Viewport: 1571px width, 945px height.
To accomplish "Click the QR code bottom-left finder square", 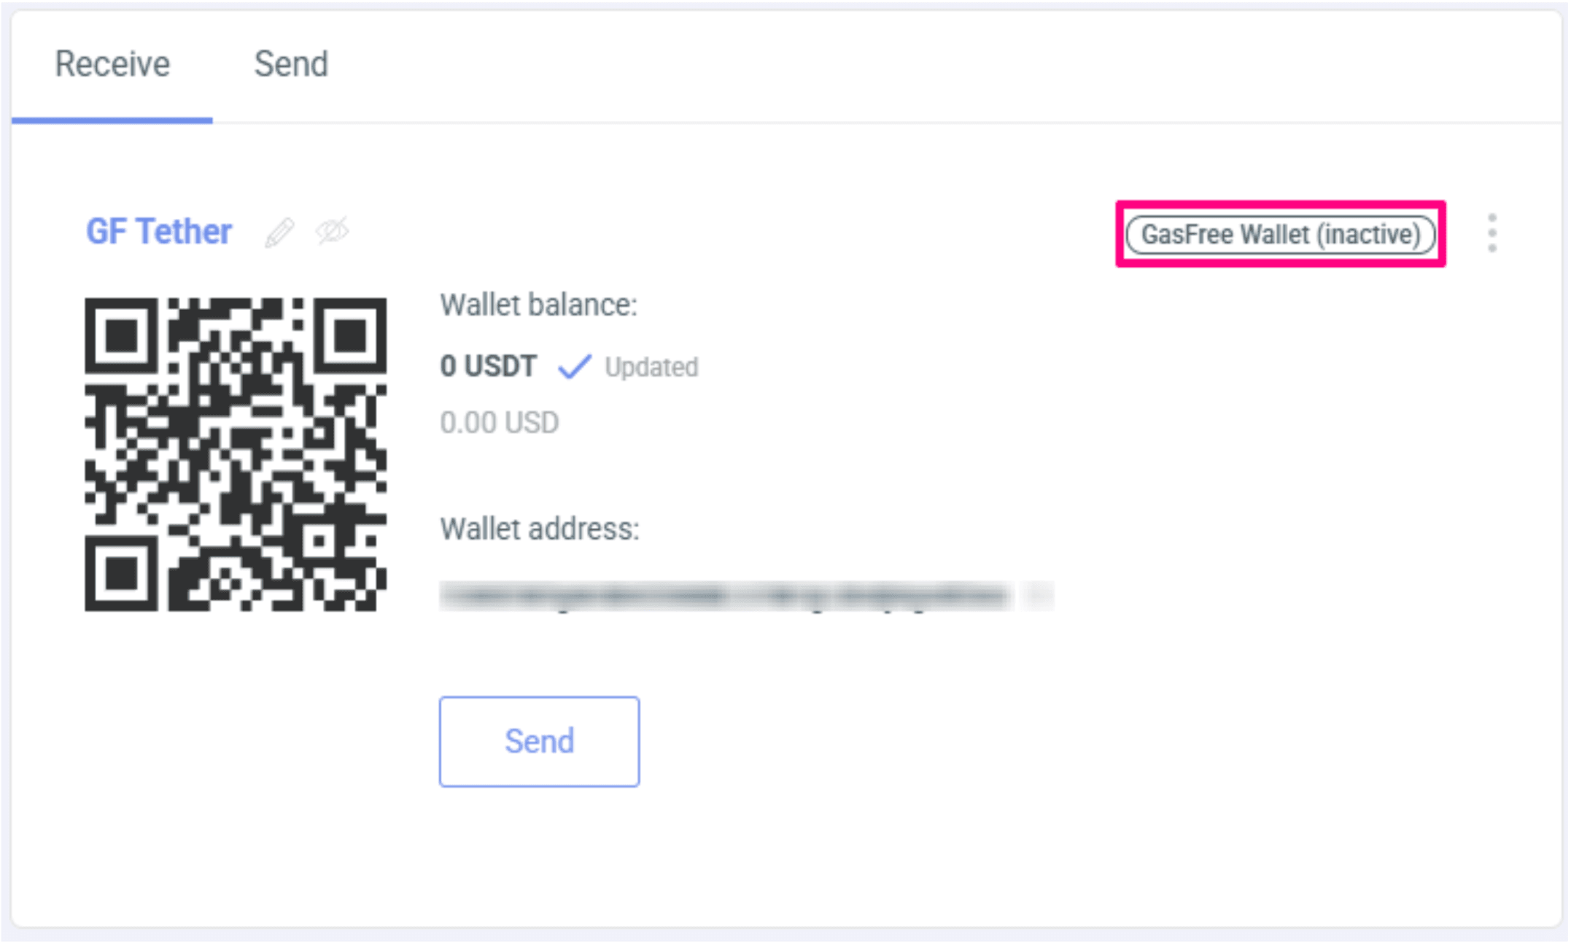I will 121,574.
